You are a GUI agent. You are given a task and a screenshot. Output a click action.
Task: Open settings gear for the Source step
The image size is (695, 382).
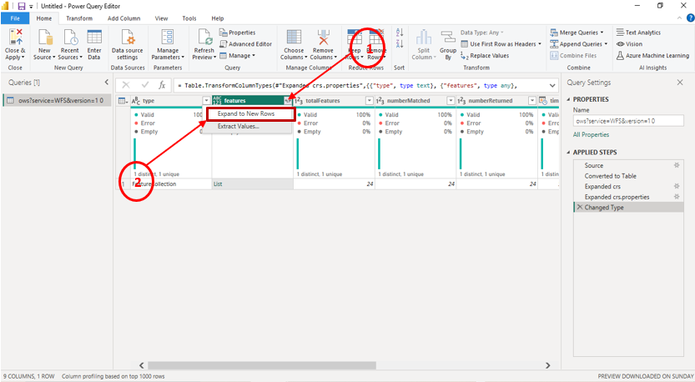point(677,166)
